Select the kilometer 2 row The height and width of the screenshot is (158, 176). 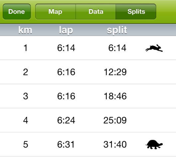88,72
